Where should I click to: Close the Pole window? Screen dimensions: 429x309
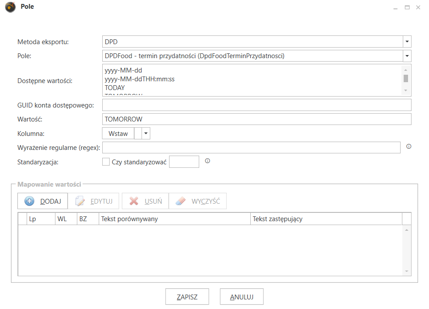[418, 7]
